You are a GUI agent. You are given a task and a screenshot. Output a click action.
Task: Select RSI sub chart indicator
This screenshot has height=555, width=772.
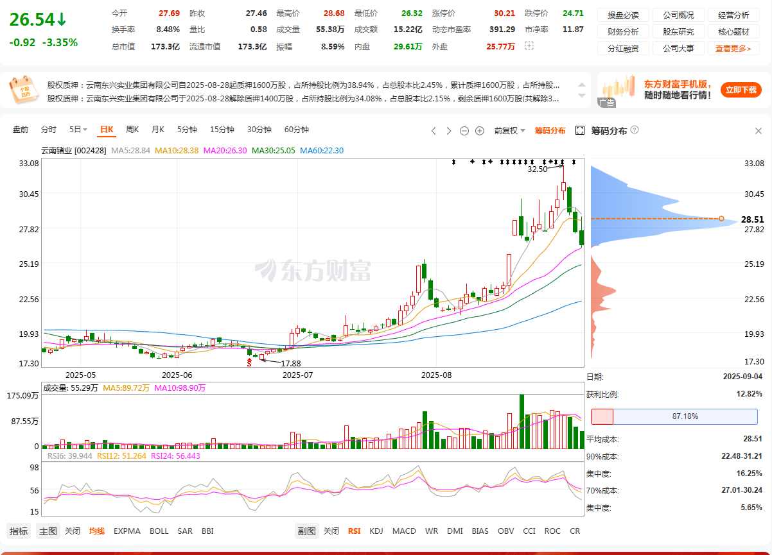[355, 531]
